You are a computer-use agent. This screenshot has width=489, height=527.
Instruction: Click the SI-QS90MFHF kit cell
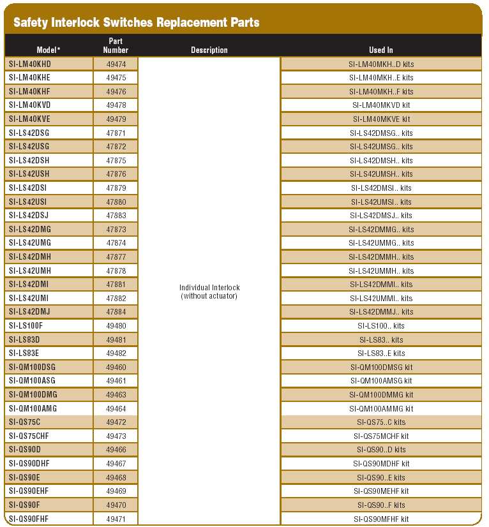pyautogui.click(x=381, y=519)
